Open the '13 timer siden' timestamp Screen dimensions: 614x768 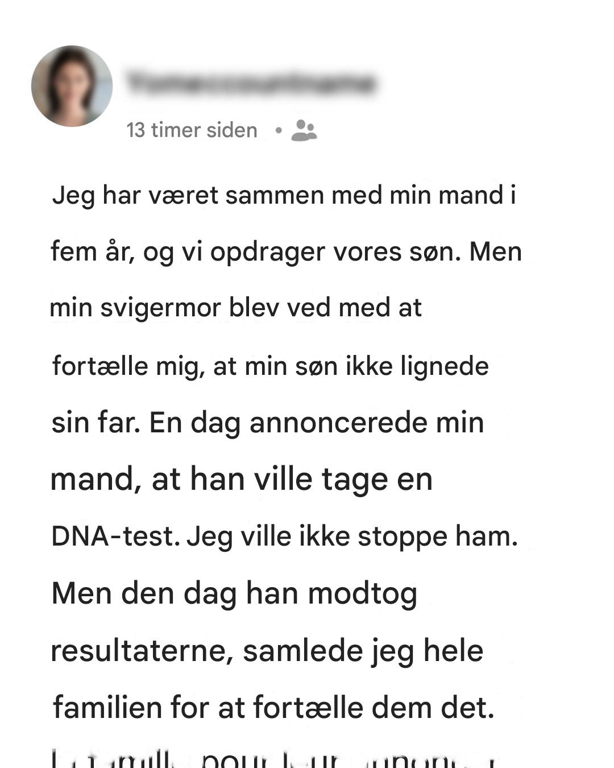pos(192,130)
